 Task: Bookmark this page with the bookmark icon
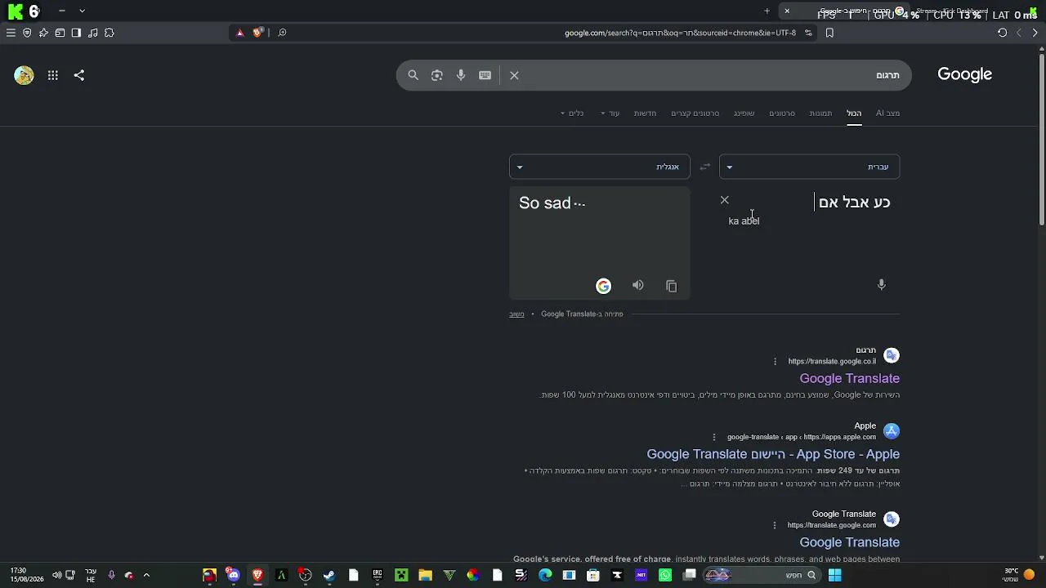tap(829, 33)
